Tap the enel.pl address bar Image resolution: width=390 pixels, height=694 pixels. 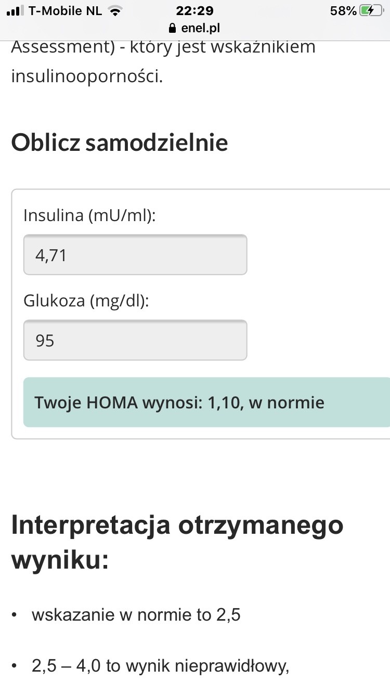195,28
